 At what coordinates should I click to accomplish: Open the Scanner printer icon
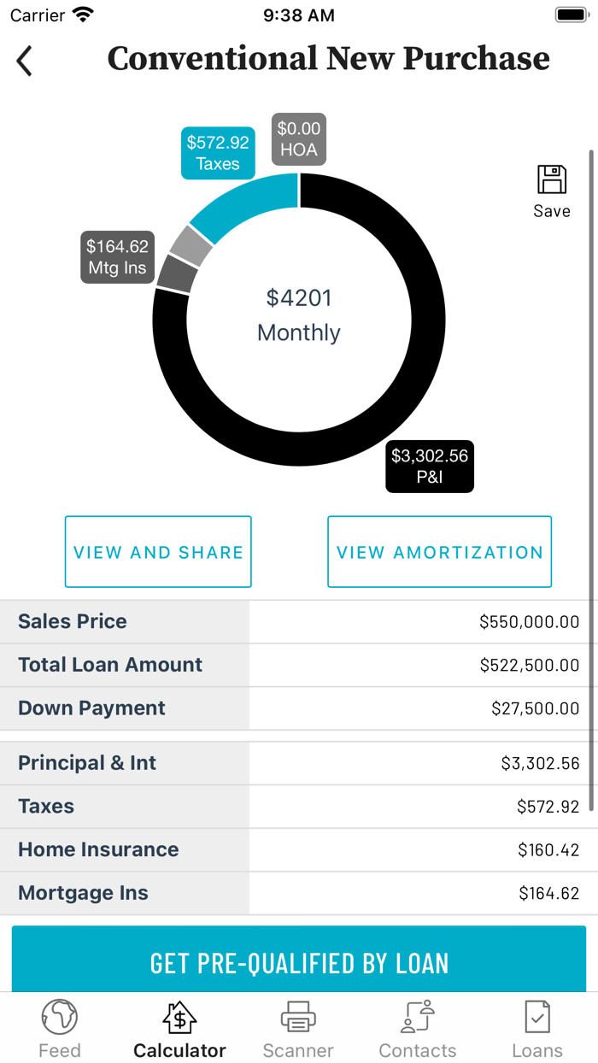click(297, 1017)
